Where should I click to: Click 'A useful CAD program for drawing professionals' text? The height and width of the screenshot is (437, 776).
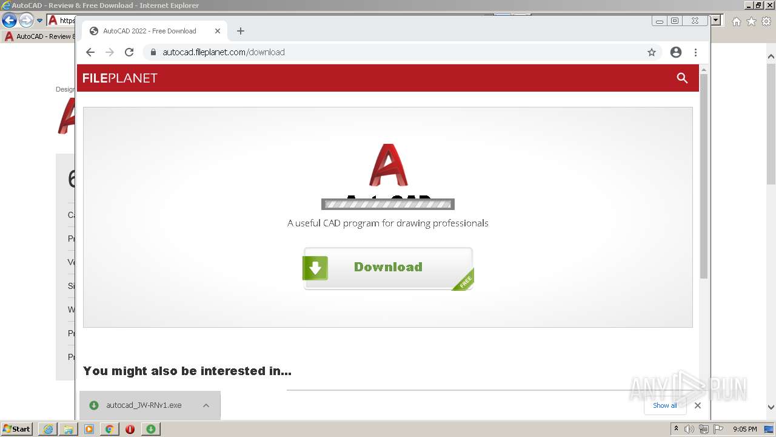click(x=388, y=223)
